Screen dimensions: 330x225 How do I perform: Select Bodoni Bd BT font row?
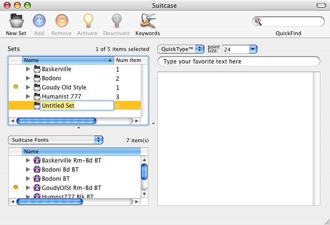(x=75, y=170)
